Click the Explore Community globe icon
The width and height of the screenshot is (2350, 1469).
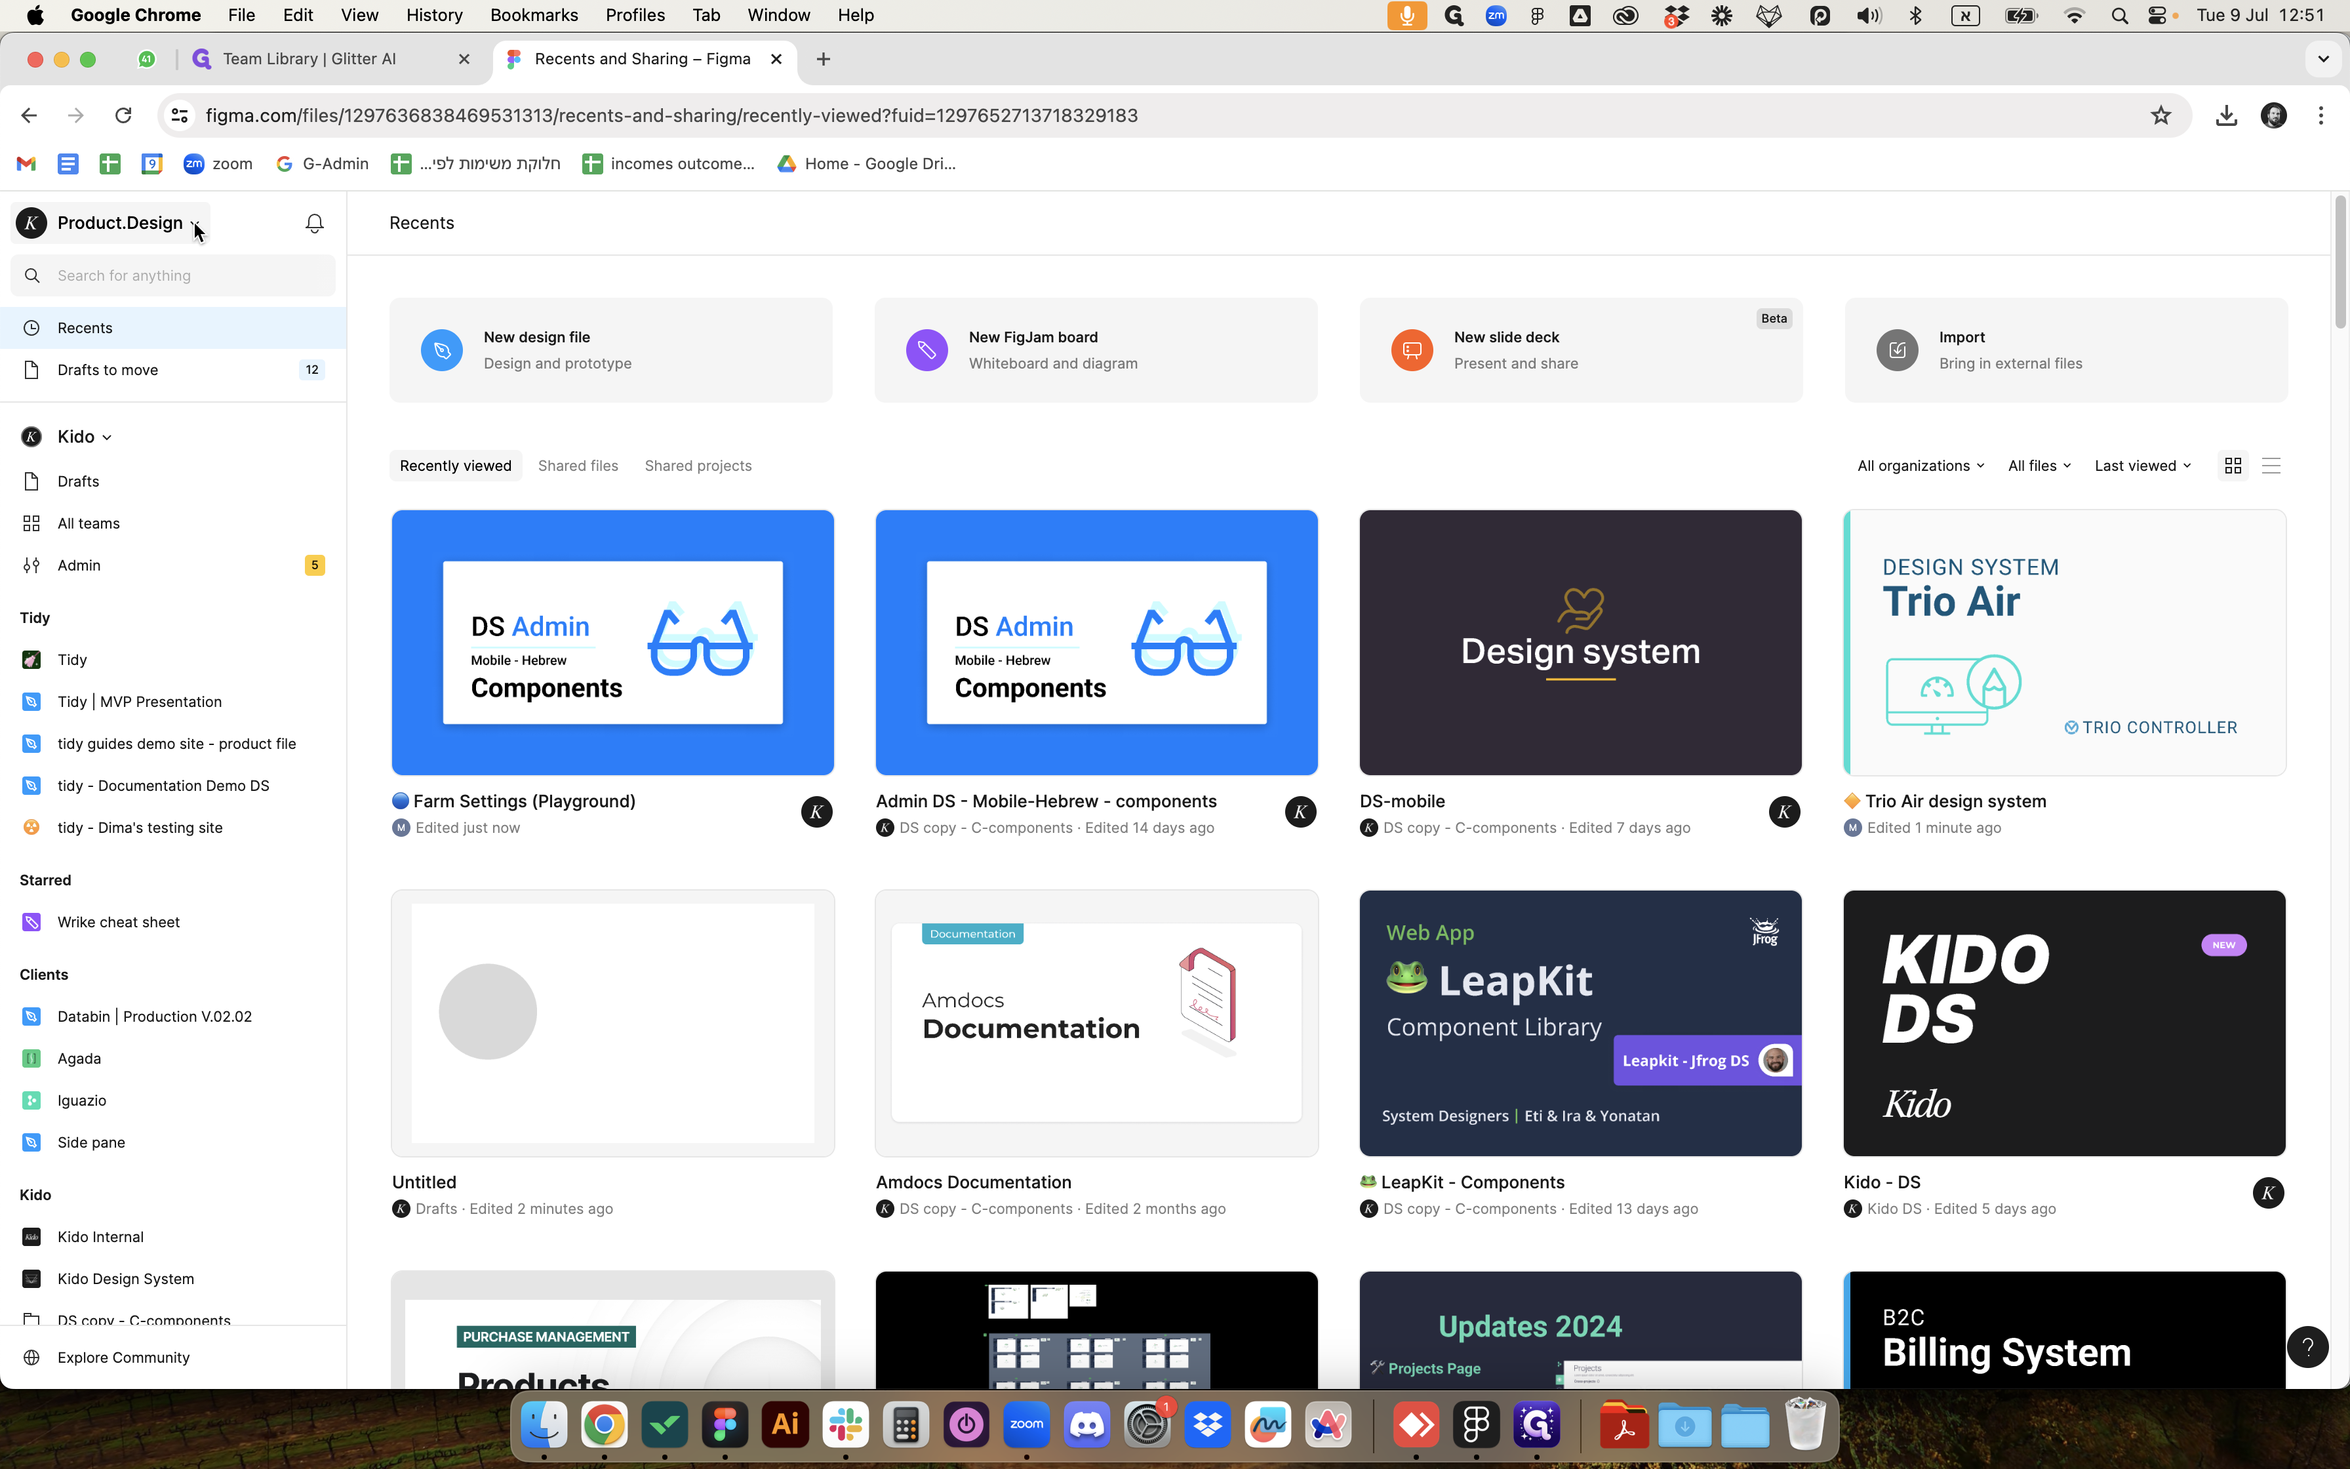(31, 1358)
